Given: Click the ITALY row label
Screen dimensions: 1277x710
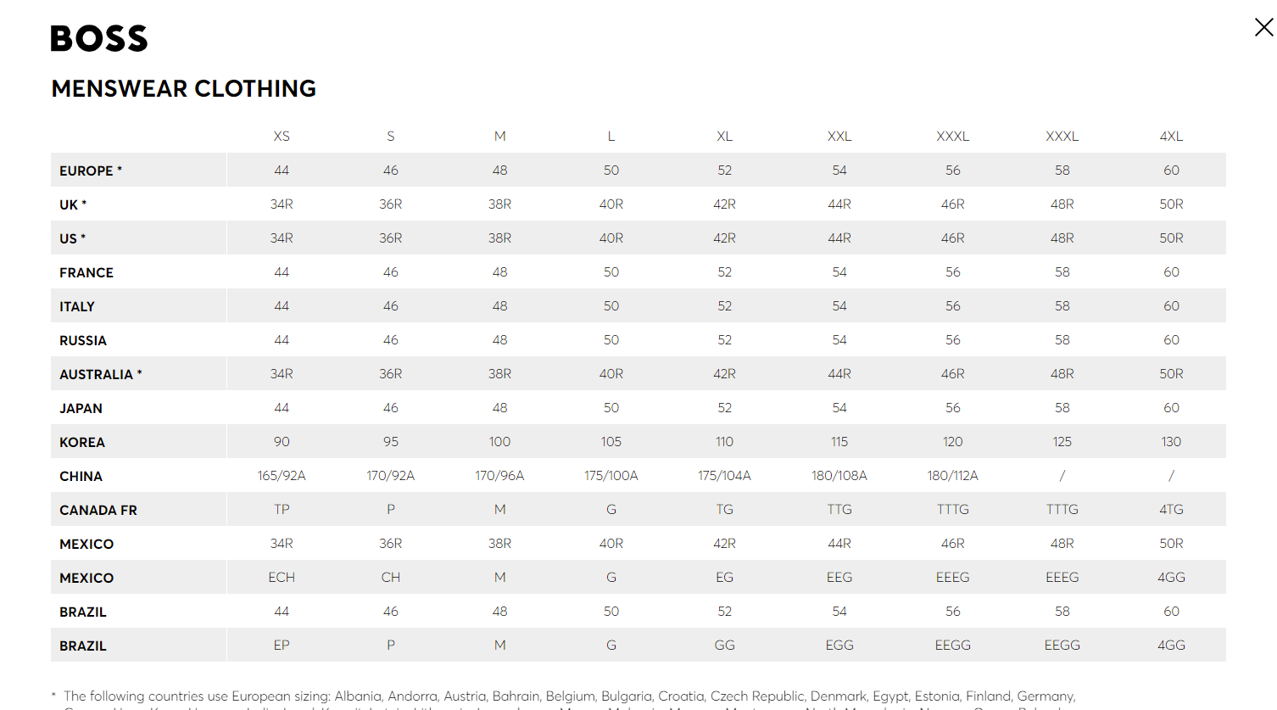Looking at the screenshot, I should [x=77, y=305].
